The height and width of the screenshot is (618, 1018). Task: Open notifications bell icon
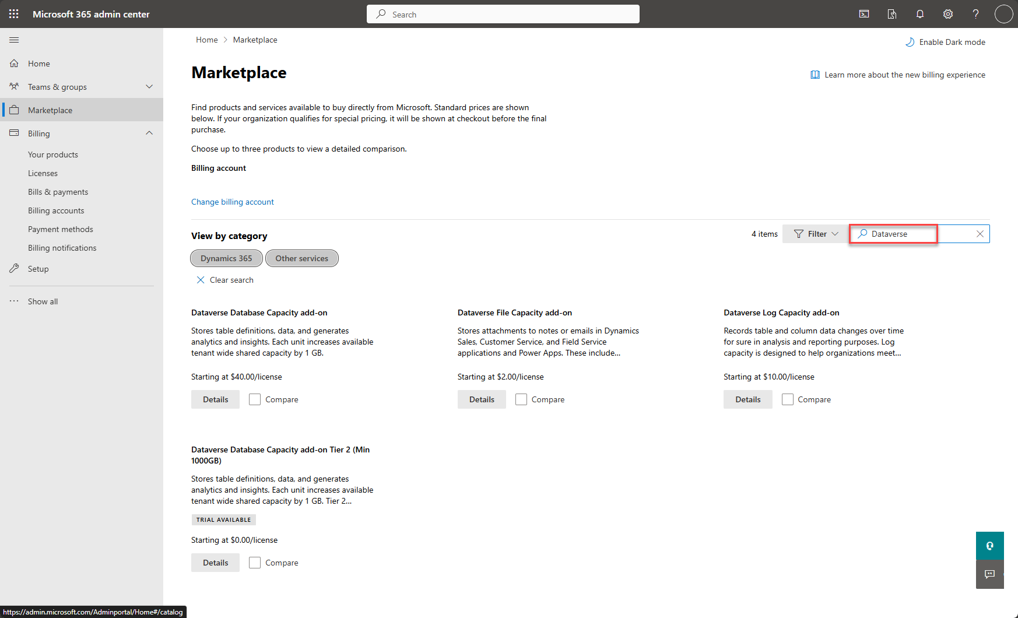920,14
